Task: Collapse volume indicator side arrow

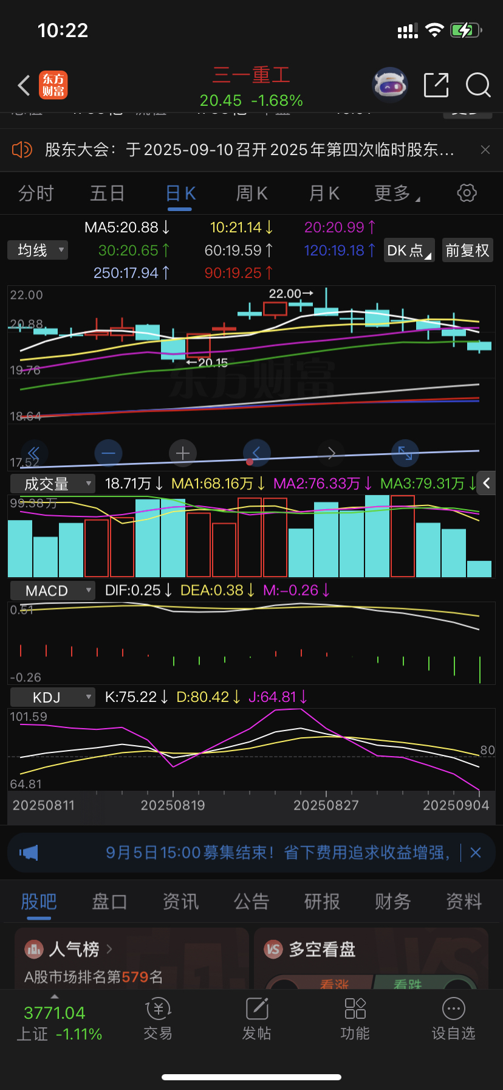Action: [x=487, y=484]
